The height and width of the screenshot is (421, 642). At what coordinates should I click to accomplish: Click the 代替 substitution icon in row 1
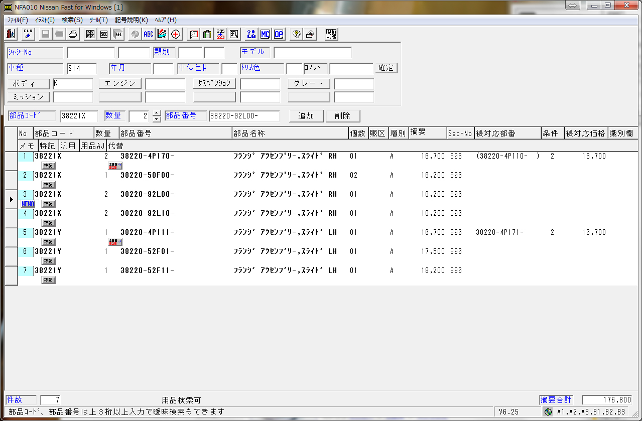pos(115,166)
